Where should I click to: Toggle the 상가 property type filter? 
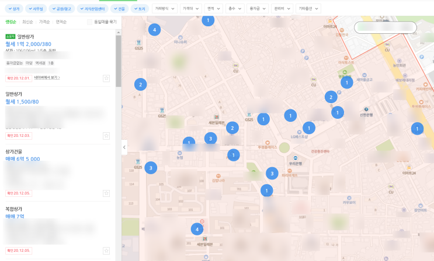14,9
